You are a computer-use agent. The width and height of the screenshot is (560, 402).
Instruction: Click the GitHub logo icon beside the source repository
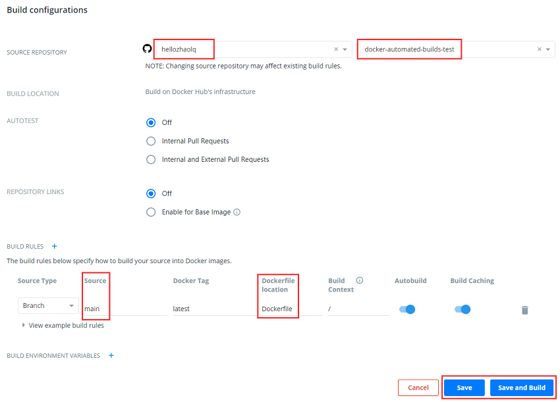click(147, 49)
